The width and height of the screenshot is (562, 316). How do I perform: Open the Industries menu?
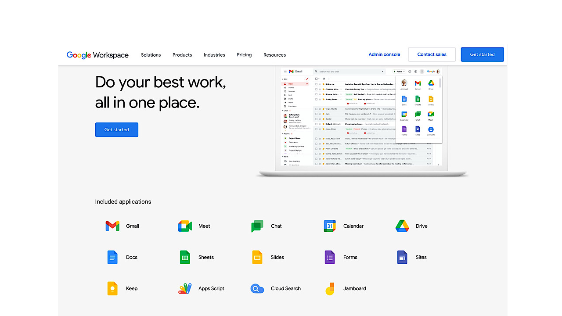(x=214, y=55)
